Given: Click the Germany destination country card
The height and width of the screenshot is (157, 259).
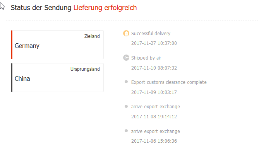Looking at the screenshot, I should pos(57,45).
